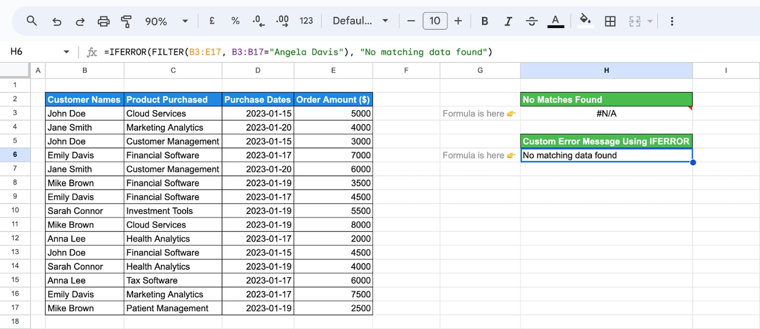Select the Cloud Services cell in row 3
760x329 pixels.
[173, 114]
